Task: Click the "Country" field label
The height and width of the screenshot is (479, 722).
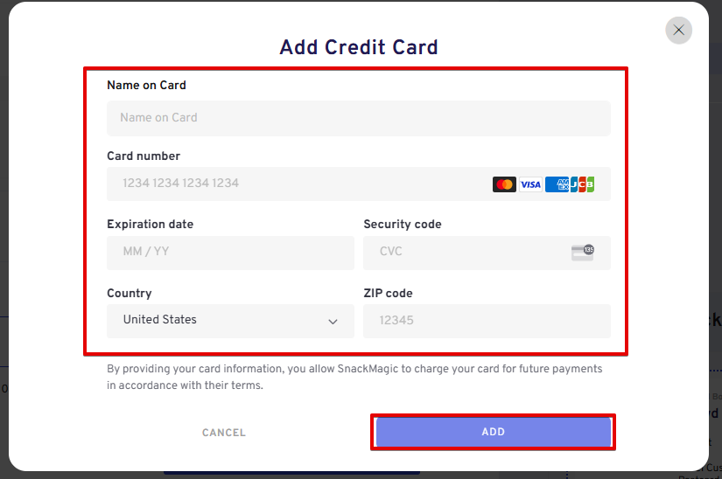Action: [x=129, y=293]
